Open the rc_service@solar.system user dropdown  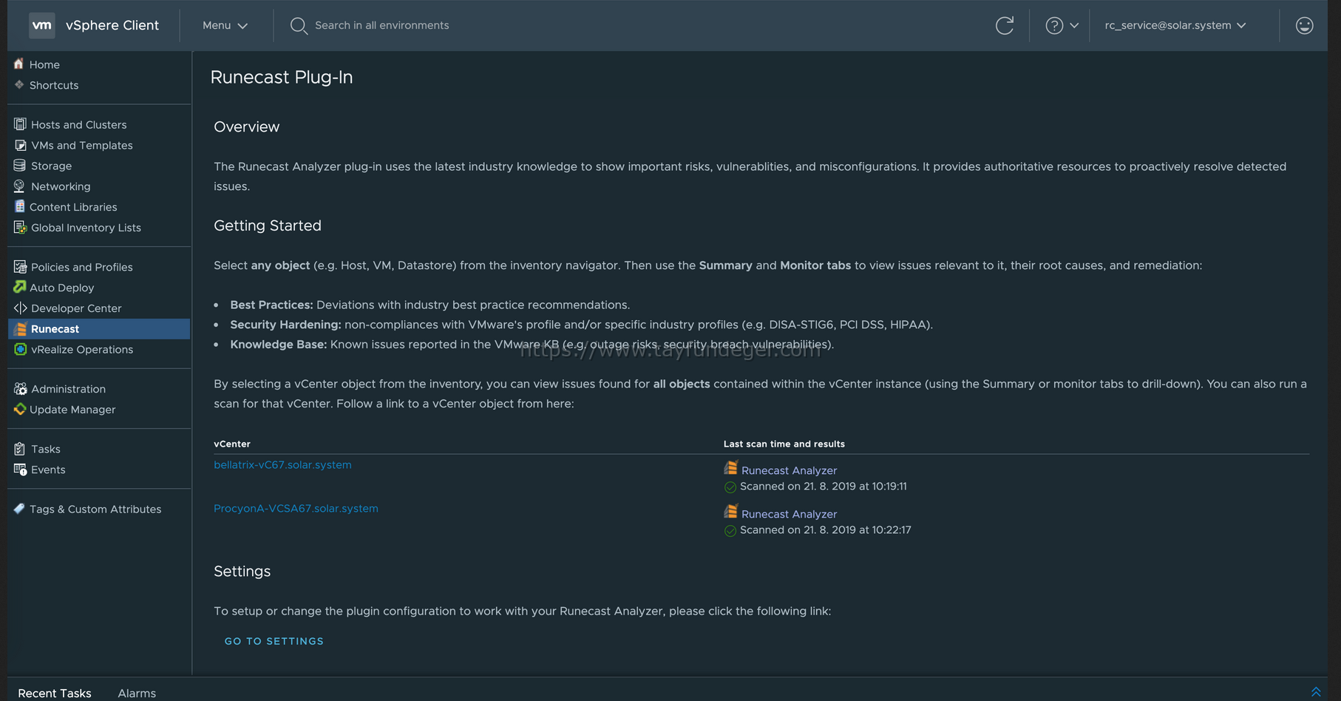point(1175,25)
